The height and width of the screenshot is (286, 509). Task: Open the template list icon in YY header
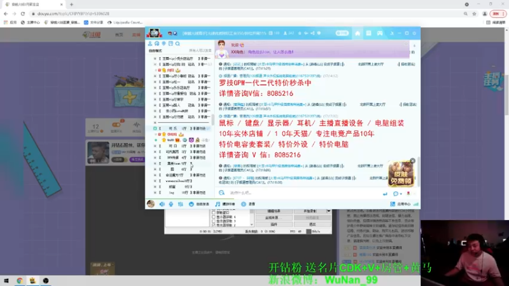(368, 33)
